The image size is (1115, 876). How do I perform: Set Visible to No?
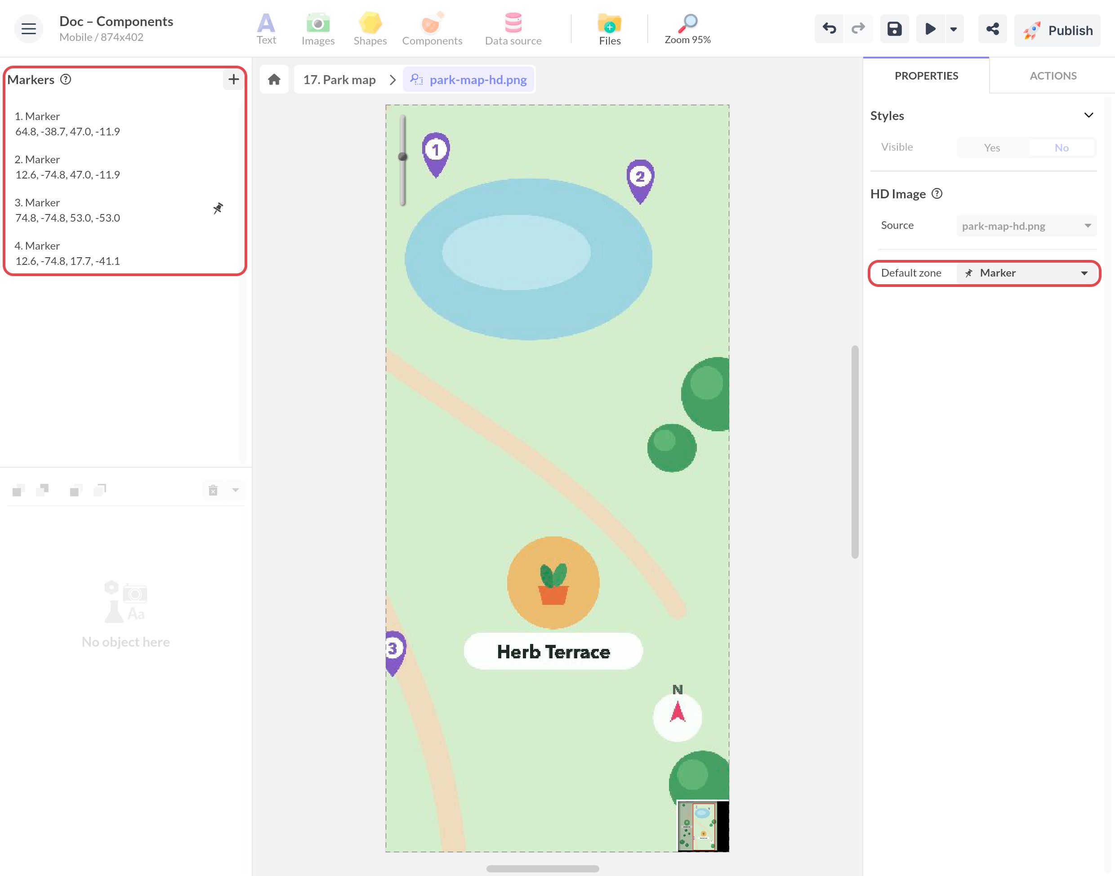click(1061, 147)
